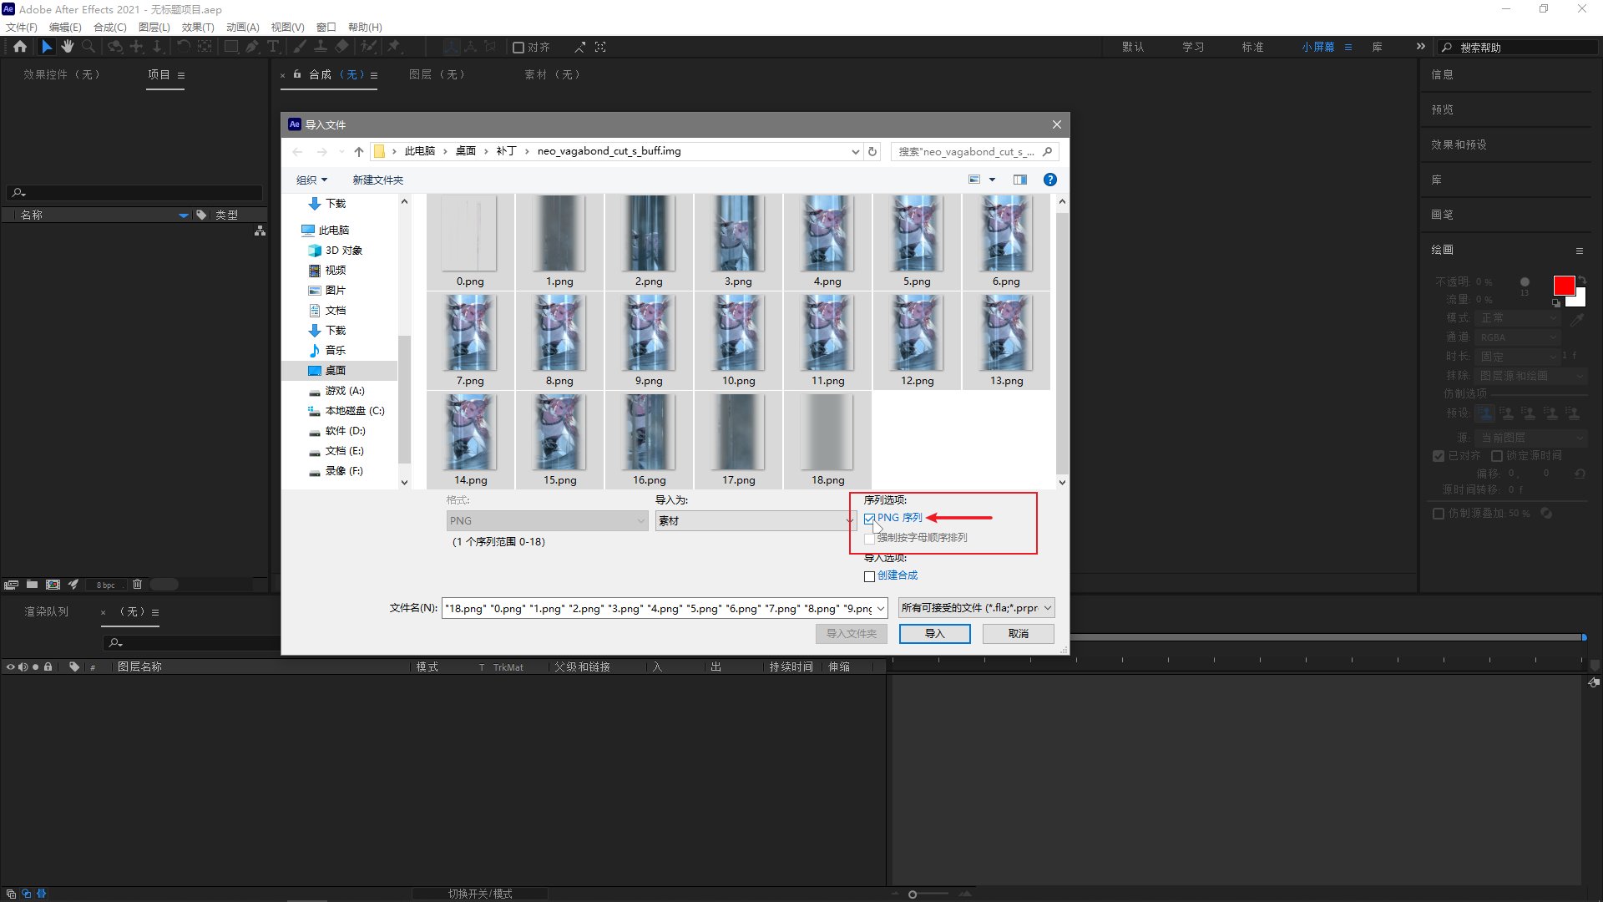
Task: Click 导入 button to import files
Action: tap(933, 633)
